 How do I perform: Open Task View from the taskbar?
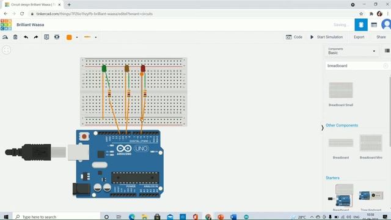(x=119, y=217)
